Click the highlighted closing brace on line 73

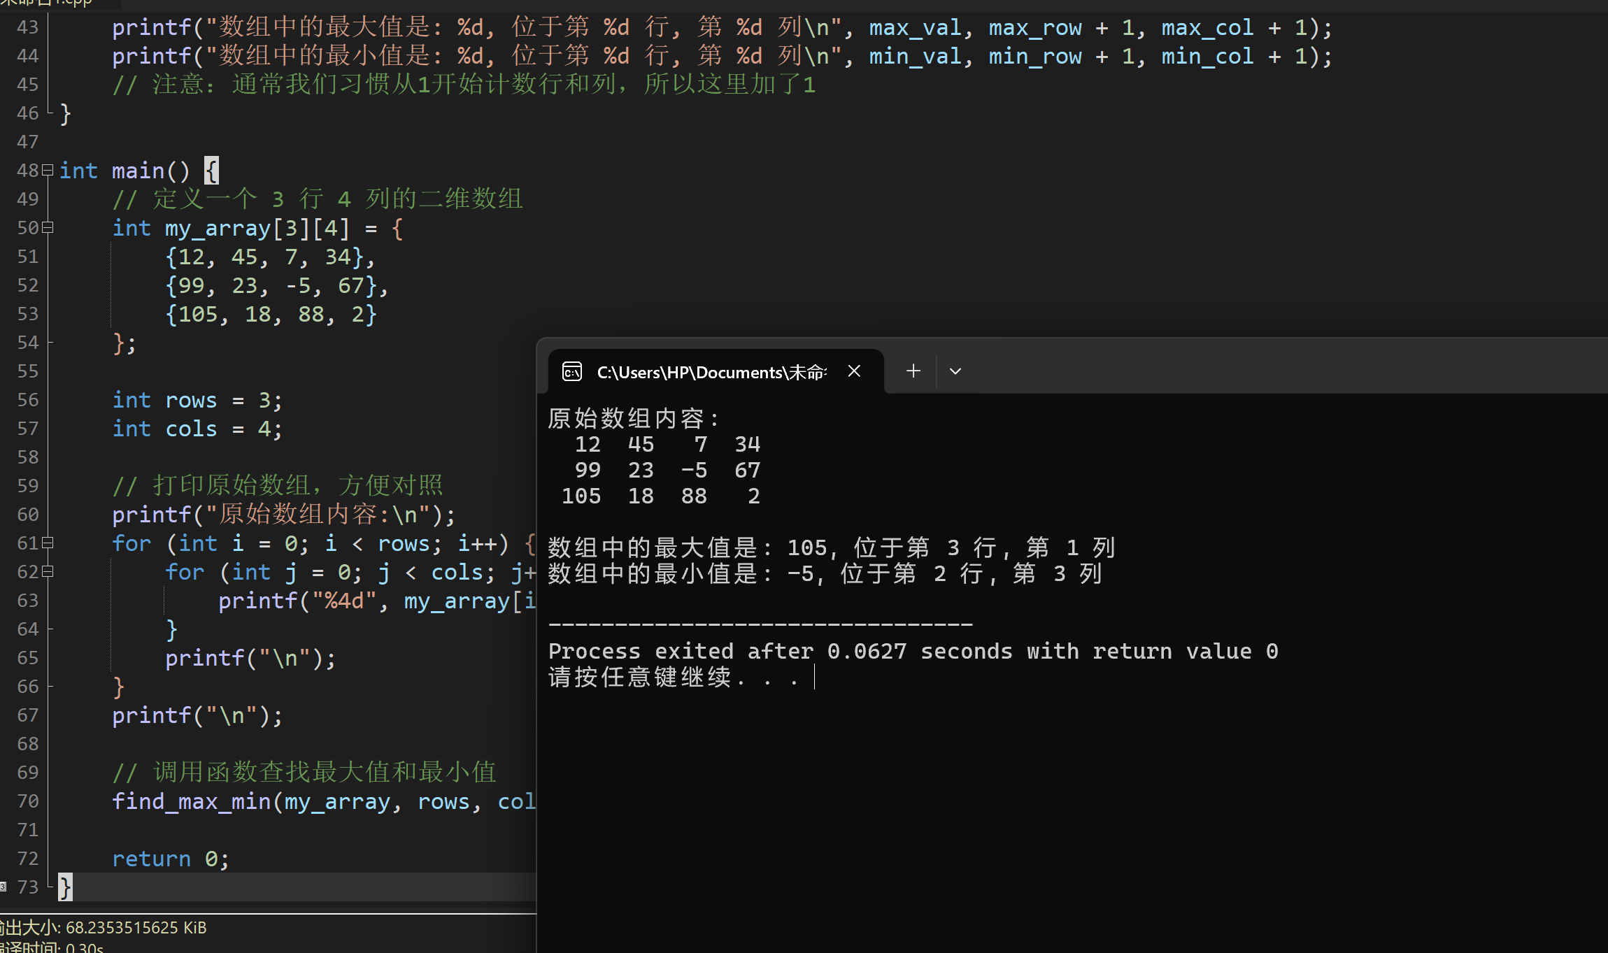pyautogui.click(x=65, y=887)
